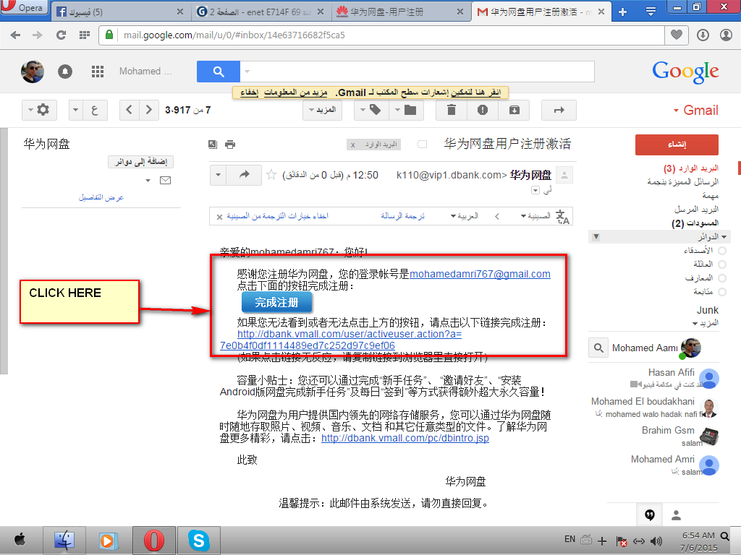Image resolution: width=741 pixels, height=555 pixels.
Task: Open the drafts folder with 2 items
Action: [695, 223]
